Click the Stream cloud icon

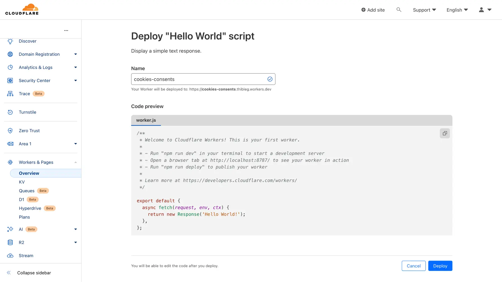[10, 256]
